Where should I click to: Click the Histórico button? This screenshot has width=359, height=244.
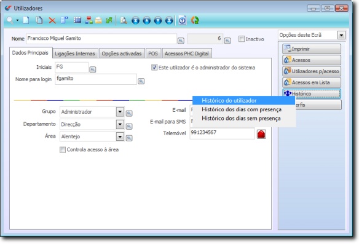tap(312, 94)
